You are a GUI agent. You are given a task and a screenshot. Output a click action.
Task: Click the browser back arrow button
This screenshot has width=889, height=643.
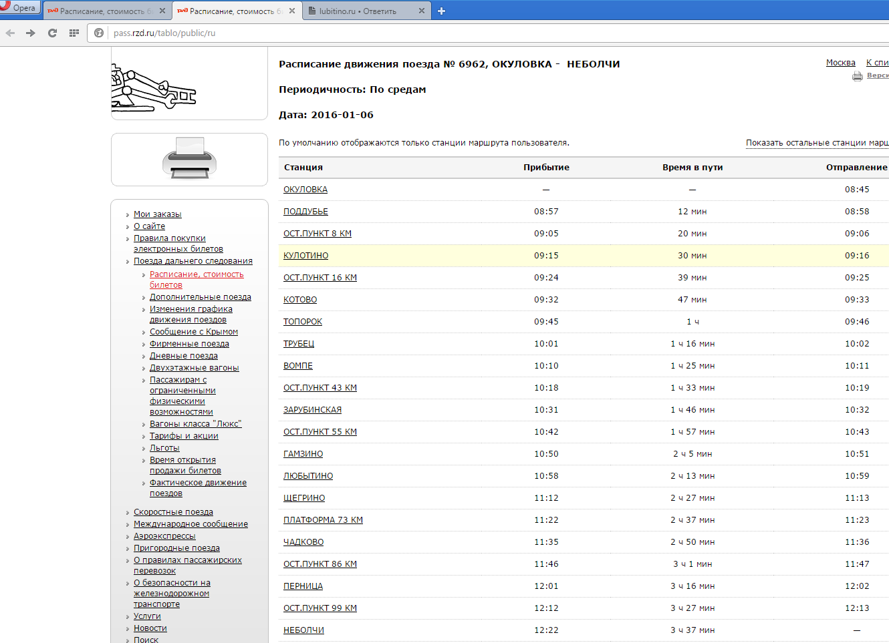pos(10,33)
